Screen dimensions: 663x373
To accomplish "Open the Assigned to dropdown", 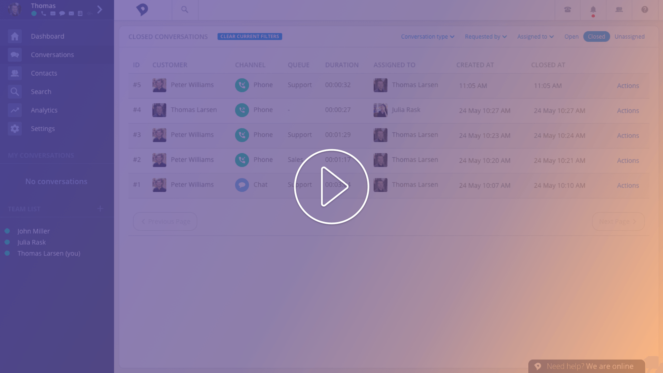I will pyautogui.click(x=535, y=37).
